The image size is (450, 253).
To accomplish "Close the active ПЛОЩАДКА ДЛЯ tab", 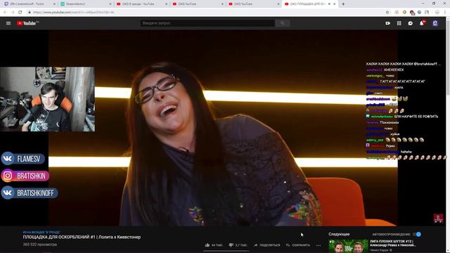I will 335,4.
